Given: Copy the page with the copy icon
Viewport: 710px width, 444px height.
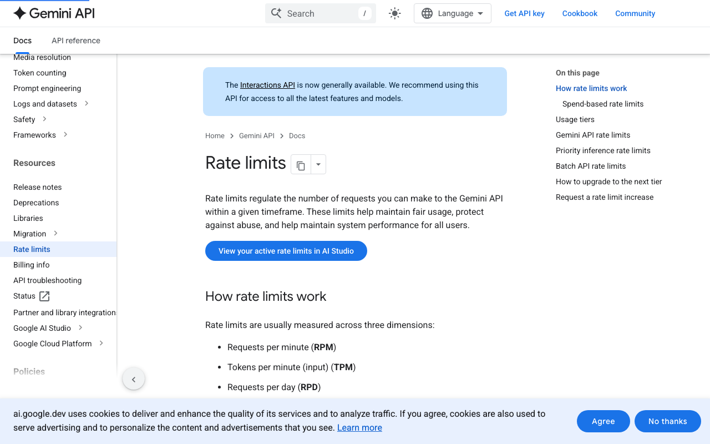Looking at the screenshot, I should 301,165.
